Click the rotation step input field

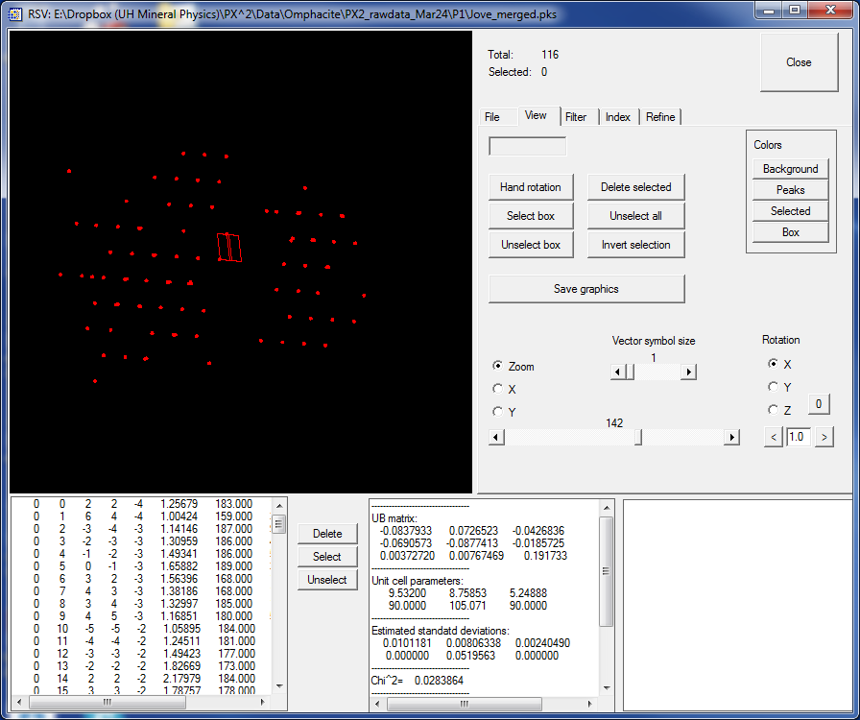tap(798, 438)
